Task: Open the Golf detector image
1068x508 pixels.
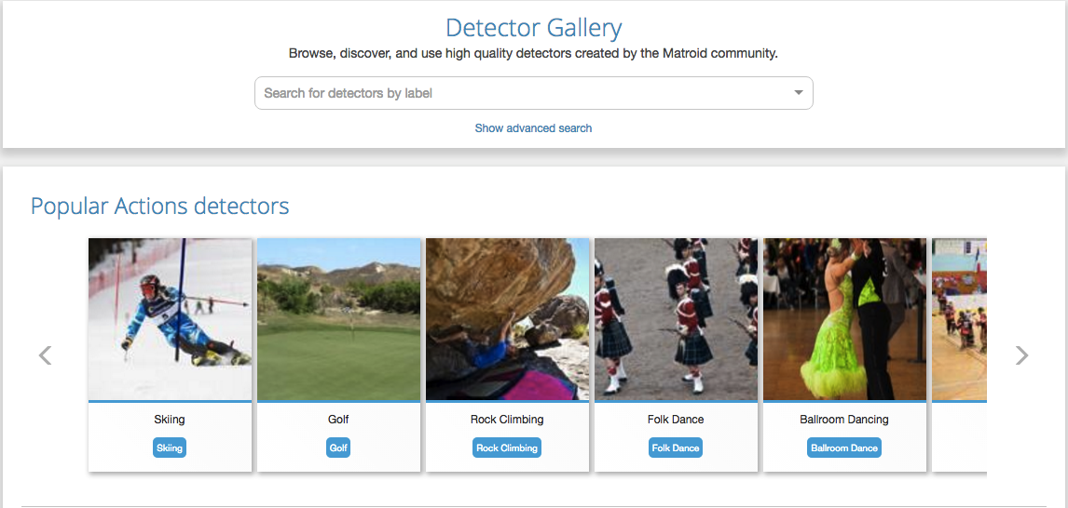Action: coord(338,319)
